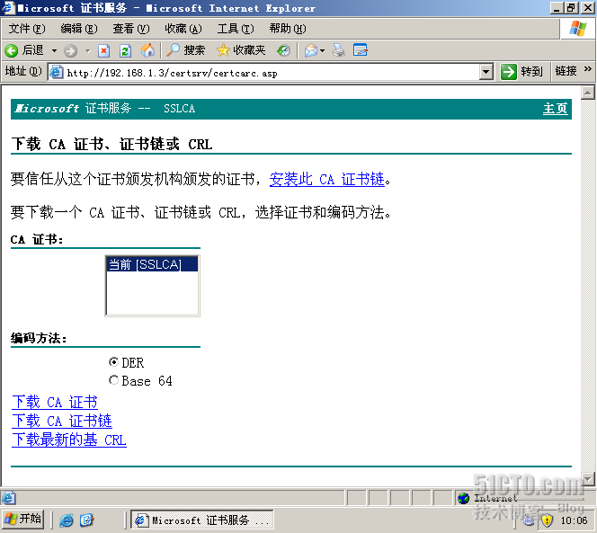
Task: Click the 主页 home link
Action: (x=555, y=109)
